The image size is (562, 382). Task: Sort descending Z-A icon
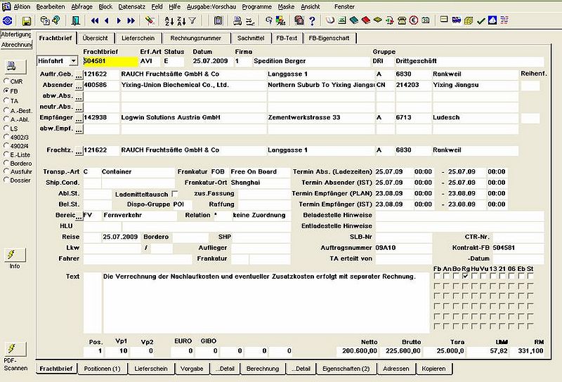[x=181, y=21]
